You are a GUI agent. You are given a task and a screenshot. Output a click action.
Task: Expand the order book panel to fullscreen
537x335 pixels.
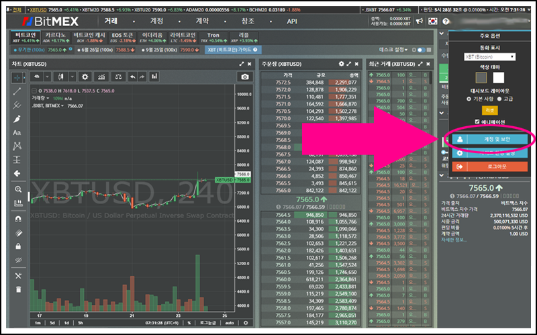(349, 64)
